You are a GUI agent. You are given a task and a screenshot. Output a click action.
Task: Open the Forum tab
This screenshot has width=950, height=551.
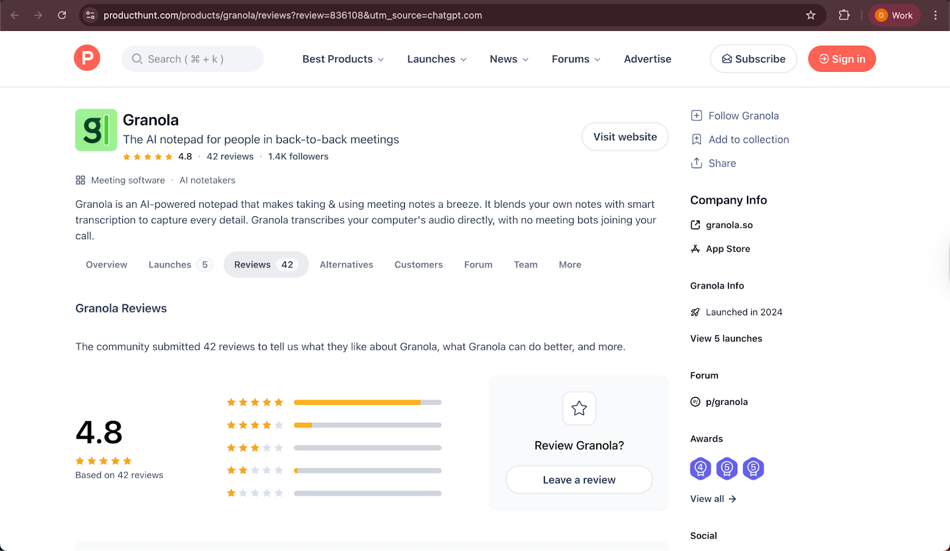(x=478, y=265)
